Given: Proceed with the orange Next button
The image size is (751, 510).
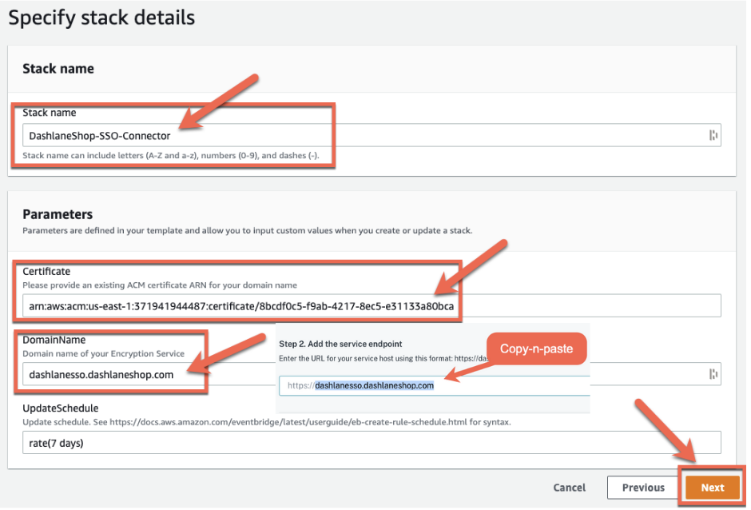Looking at the screenshot, I should click(x=712, y=488).
